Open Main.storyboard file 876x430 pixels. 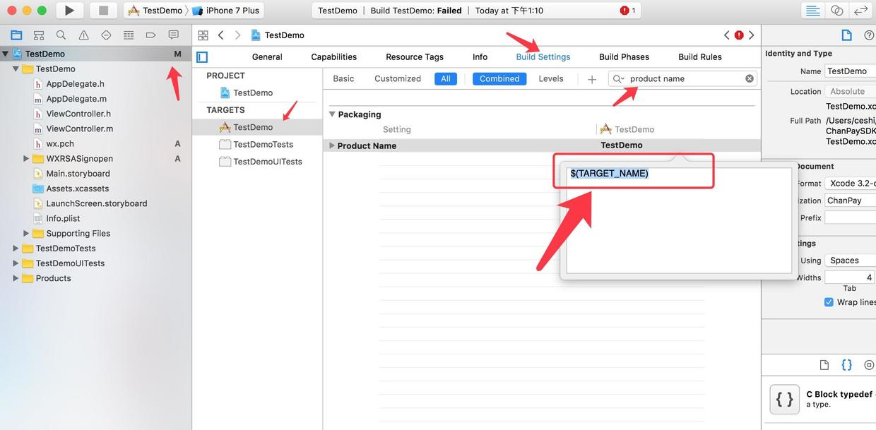[78, 174]
